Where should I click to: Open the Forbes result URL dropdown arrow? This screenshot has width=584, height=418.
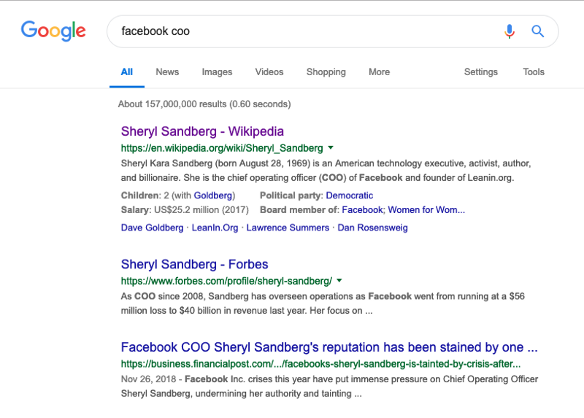(x=339, y=280)
